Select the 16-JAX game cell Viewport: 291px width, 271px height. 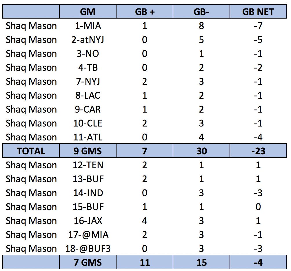88,221
